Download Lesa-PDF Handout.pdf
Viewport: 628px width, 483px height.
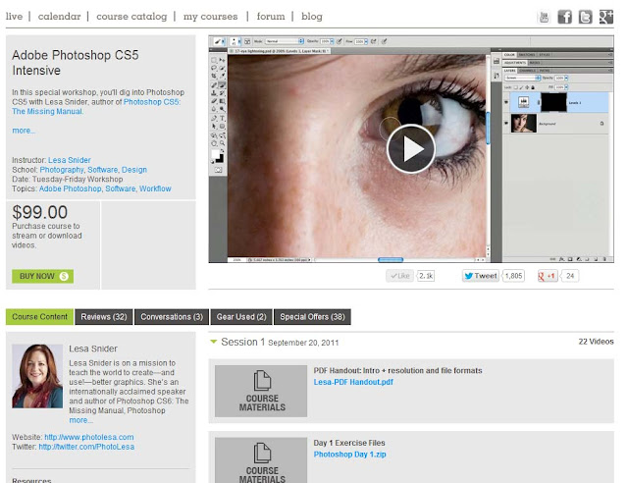click(x=353, y=382)
